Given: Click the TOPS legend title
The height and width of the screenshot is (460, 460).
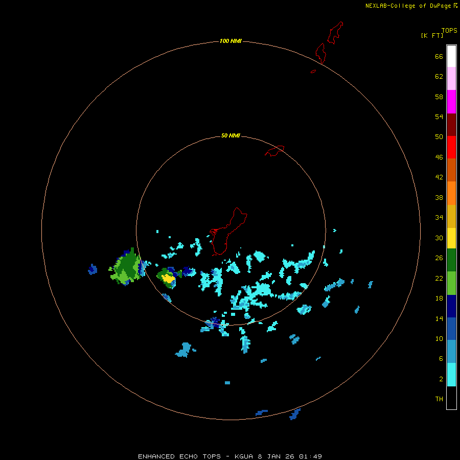Looking at the screenshot, I should click(x=449, y=31).
